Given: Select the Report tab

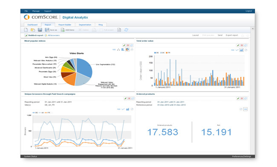Looking at the screenshot, I should point(48,25).
